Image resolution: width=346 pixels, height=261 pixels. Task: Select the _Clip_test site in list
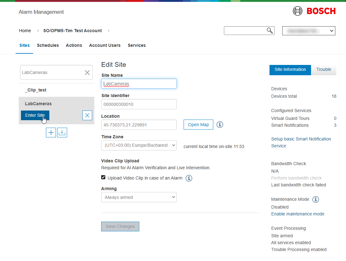point(36,90)
